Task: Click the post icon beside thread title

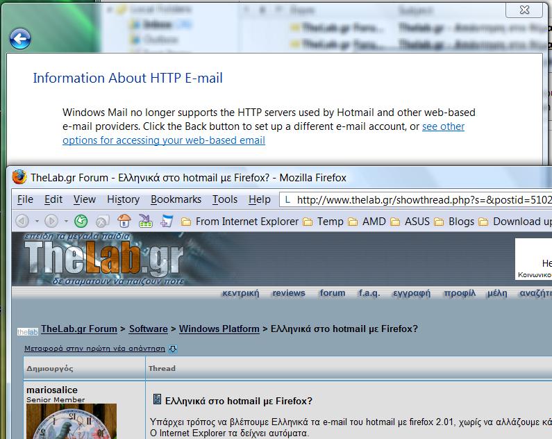Action: point(157,399)
